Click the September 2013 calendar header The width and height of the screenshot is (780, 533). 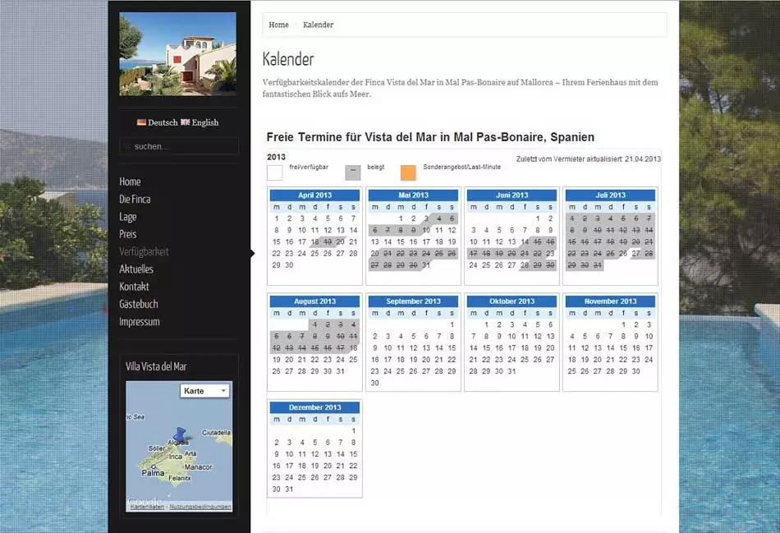[x=413, y=301]
